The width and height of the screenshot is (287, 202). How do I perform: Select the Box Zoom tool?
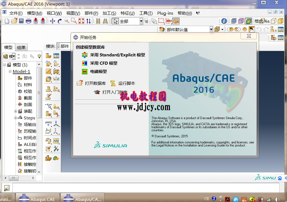click(74, 21)
